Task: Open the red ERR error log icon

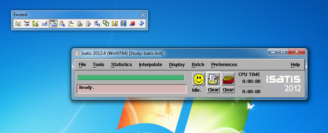Action: [x=228, y=79]
